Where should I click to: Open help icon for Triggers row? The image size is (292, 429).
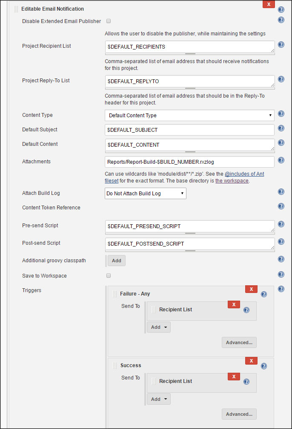[281, 289]
